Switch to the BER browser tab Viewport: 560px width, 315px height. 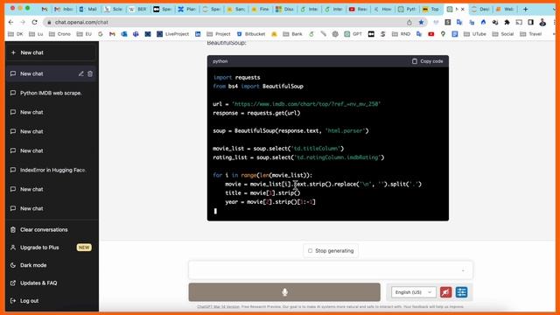click(x=138, y=9)
